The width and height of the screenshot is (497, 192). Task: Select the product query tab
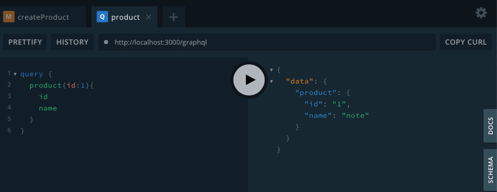coord(124,17)
